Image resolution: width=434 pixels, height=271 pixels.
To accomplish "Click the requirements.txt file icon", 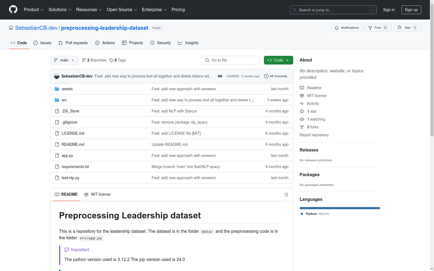I will 57,167.
